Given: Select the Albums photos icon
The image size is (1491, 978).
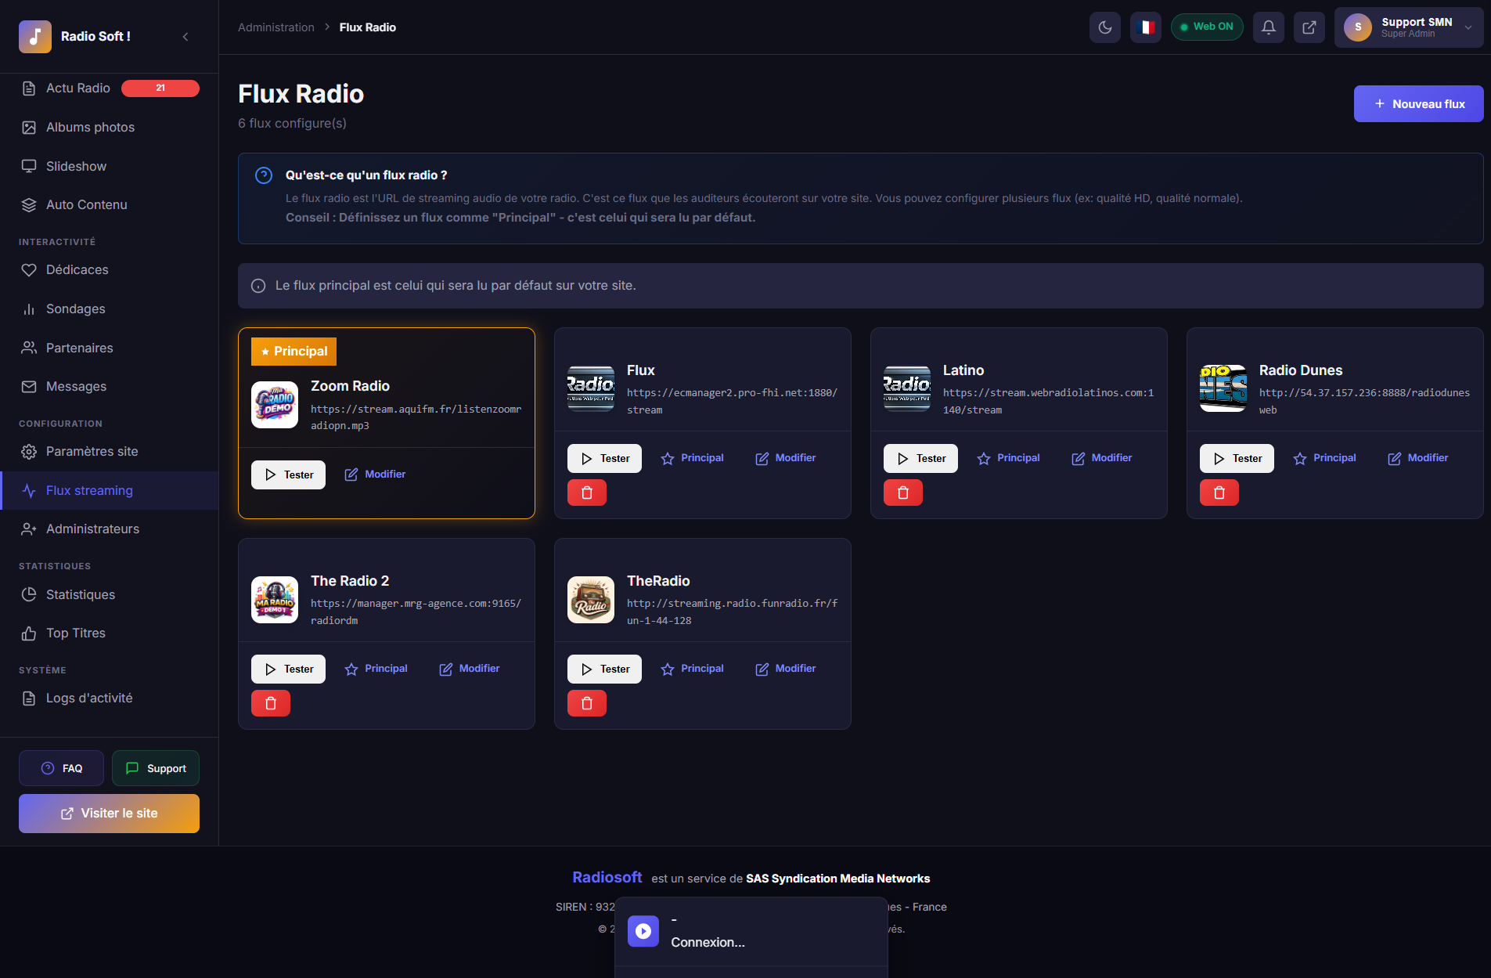Looking at the screenshot, I should [29, 127].
